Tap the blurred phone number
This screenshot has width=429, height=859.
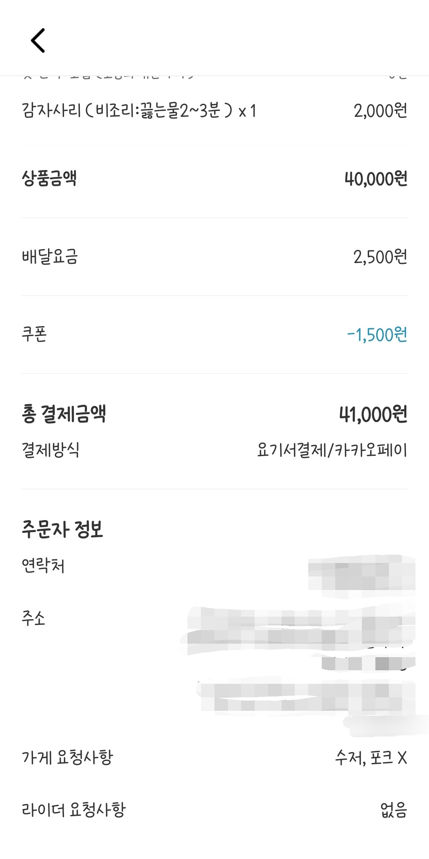click(361, 575)
